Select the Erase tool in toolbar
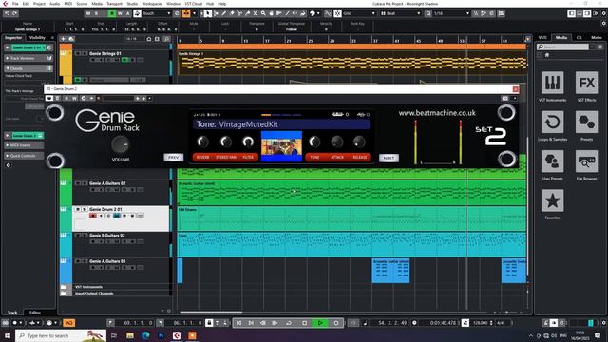 point(232,13)
